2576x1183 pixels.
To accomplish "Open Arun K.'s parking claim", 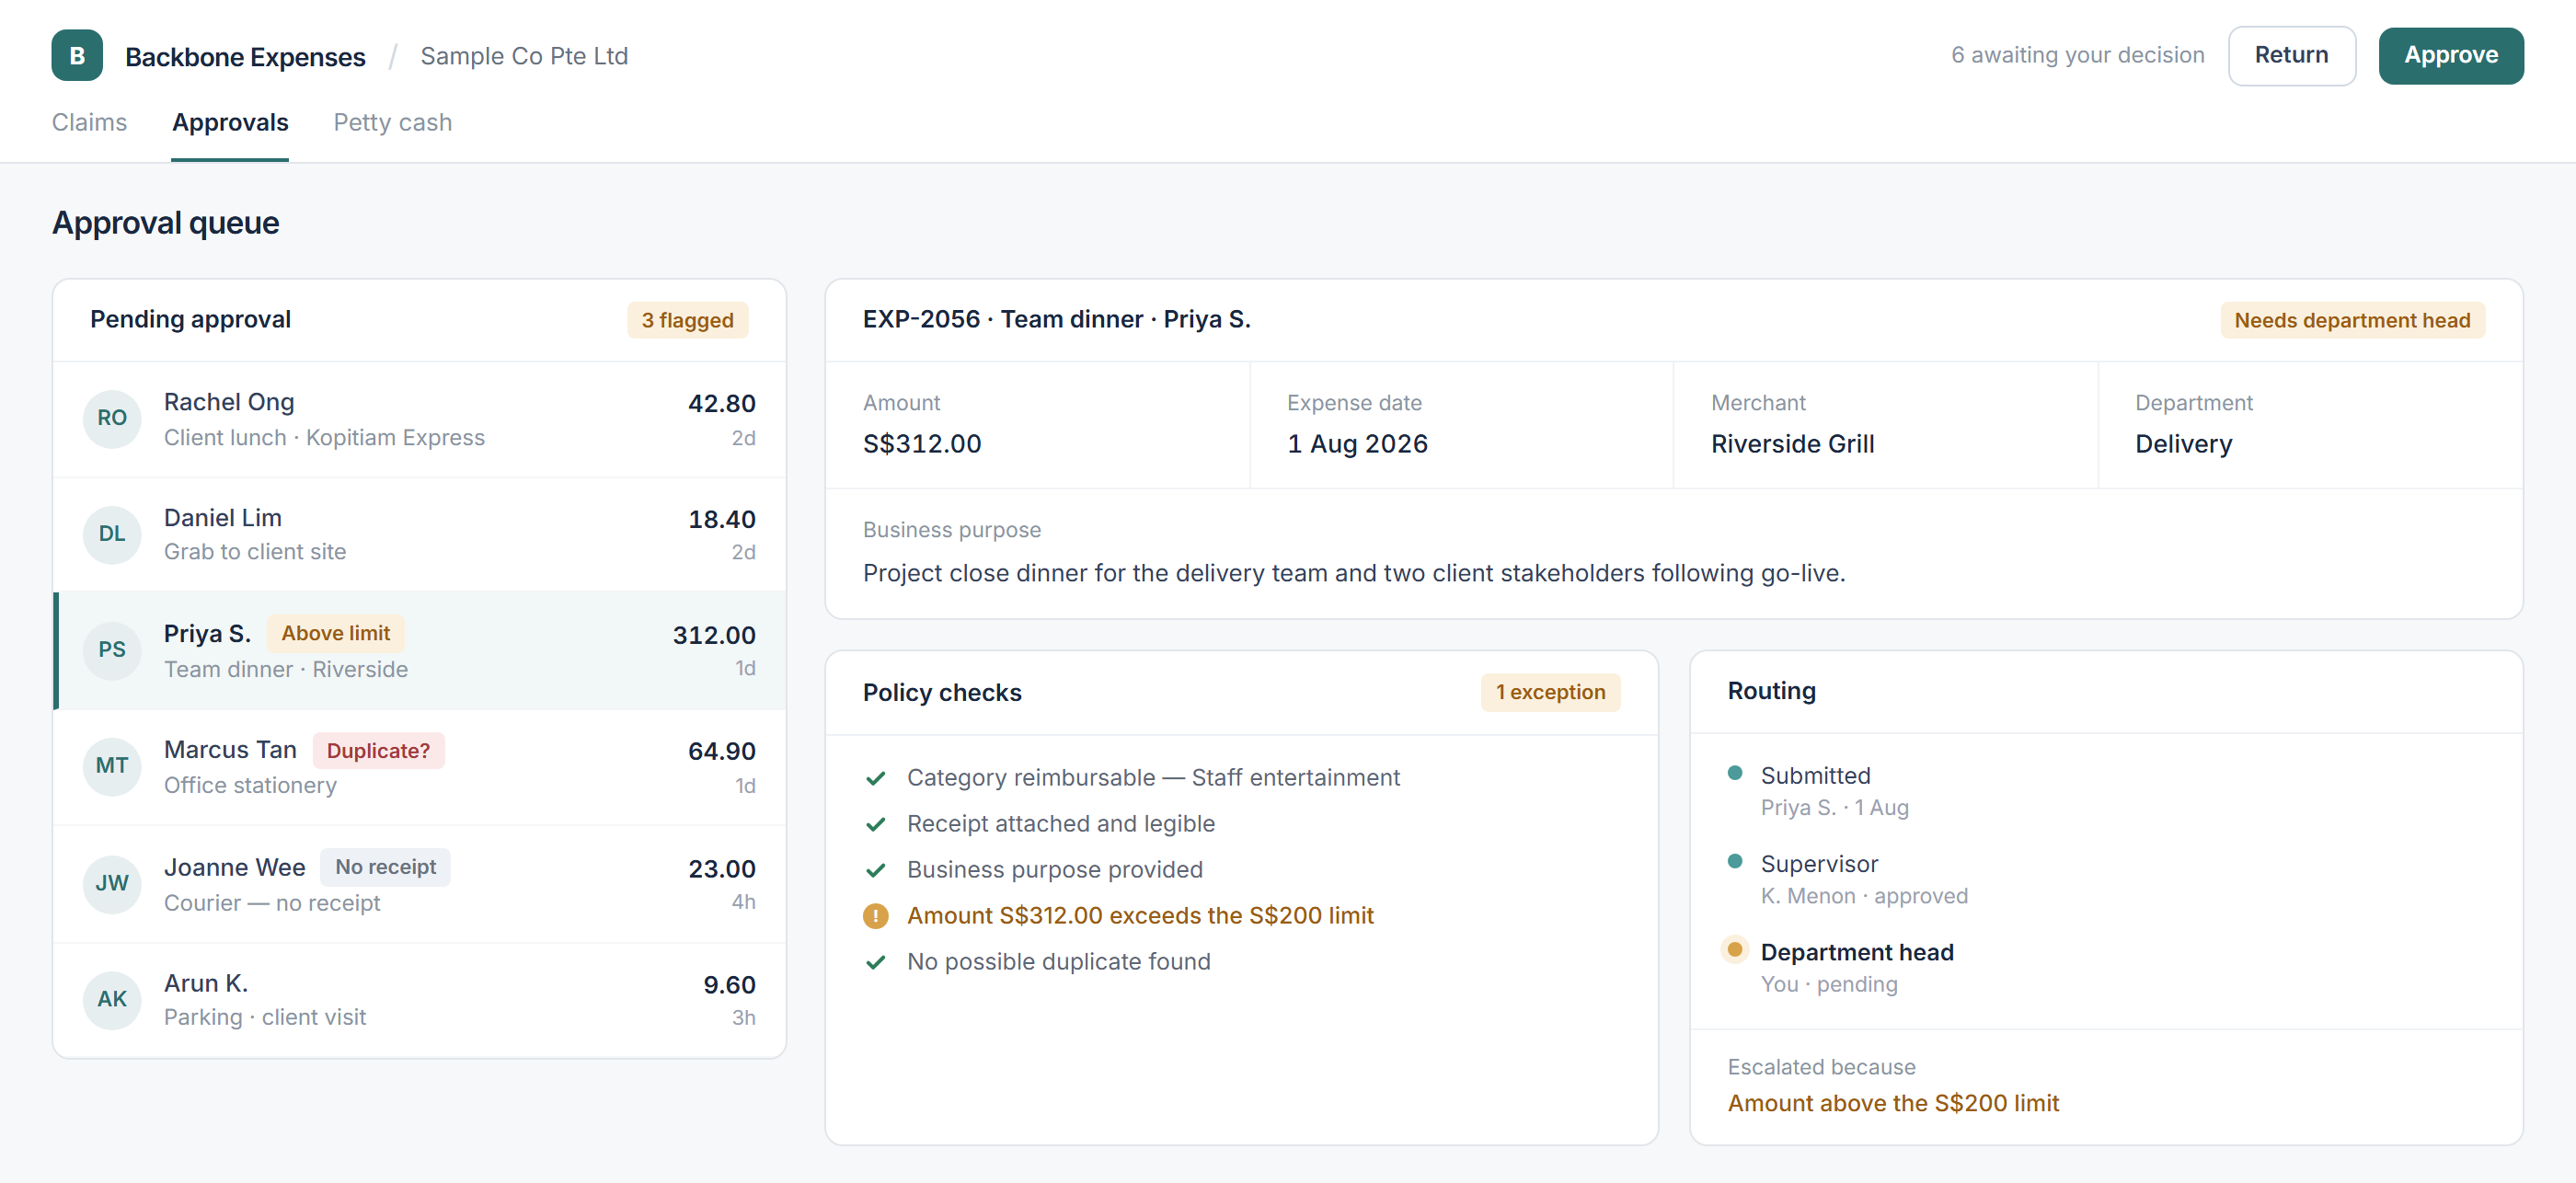I will (x=419, y=1000).
